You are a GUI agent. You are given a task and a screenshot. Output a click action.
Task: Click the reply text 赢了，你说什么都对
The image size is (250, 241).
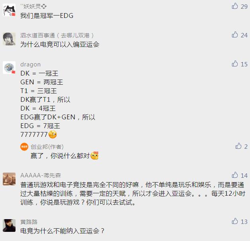(x=60, y=155)
